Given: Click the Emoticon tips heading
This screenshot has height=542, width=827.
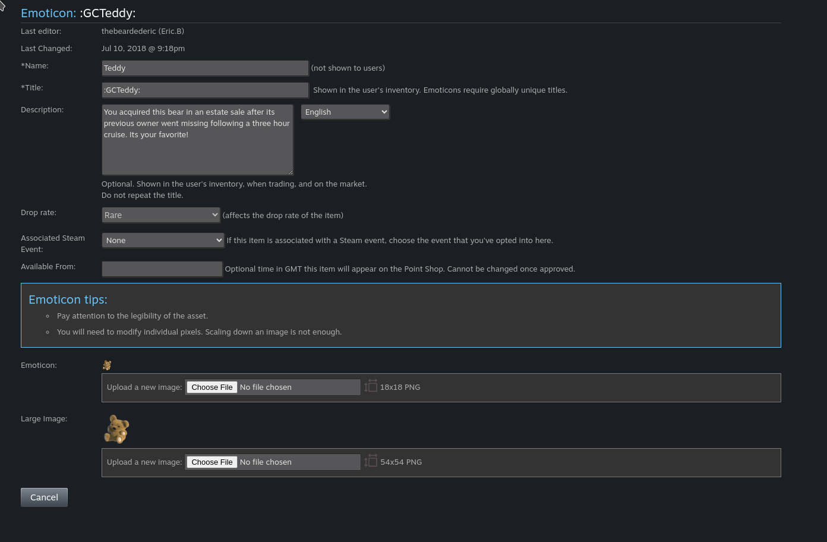Looking at the screenshot, I should (68, 300).
